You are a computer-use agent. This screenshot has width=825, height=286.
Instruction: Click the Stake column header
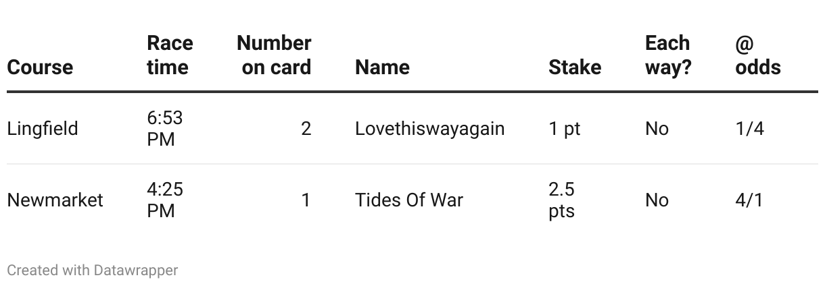coord(574,67)
